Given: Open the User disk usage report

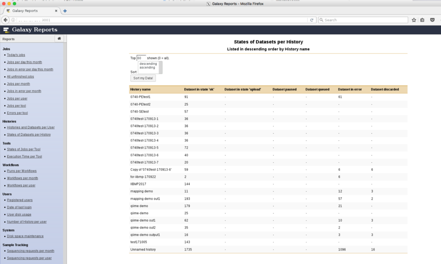Looking at the screenshot, I should [19, 214].
